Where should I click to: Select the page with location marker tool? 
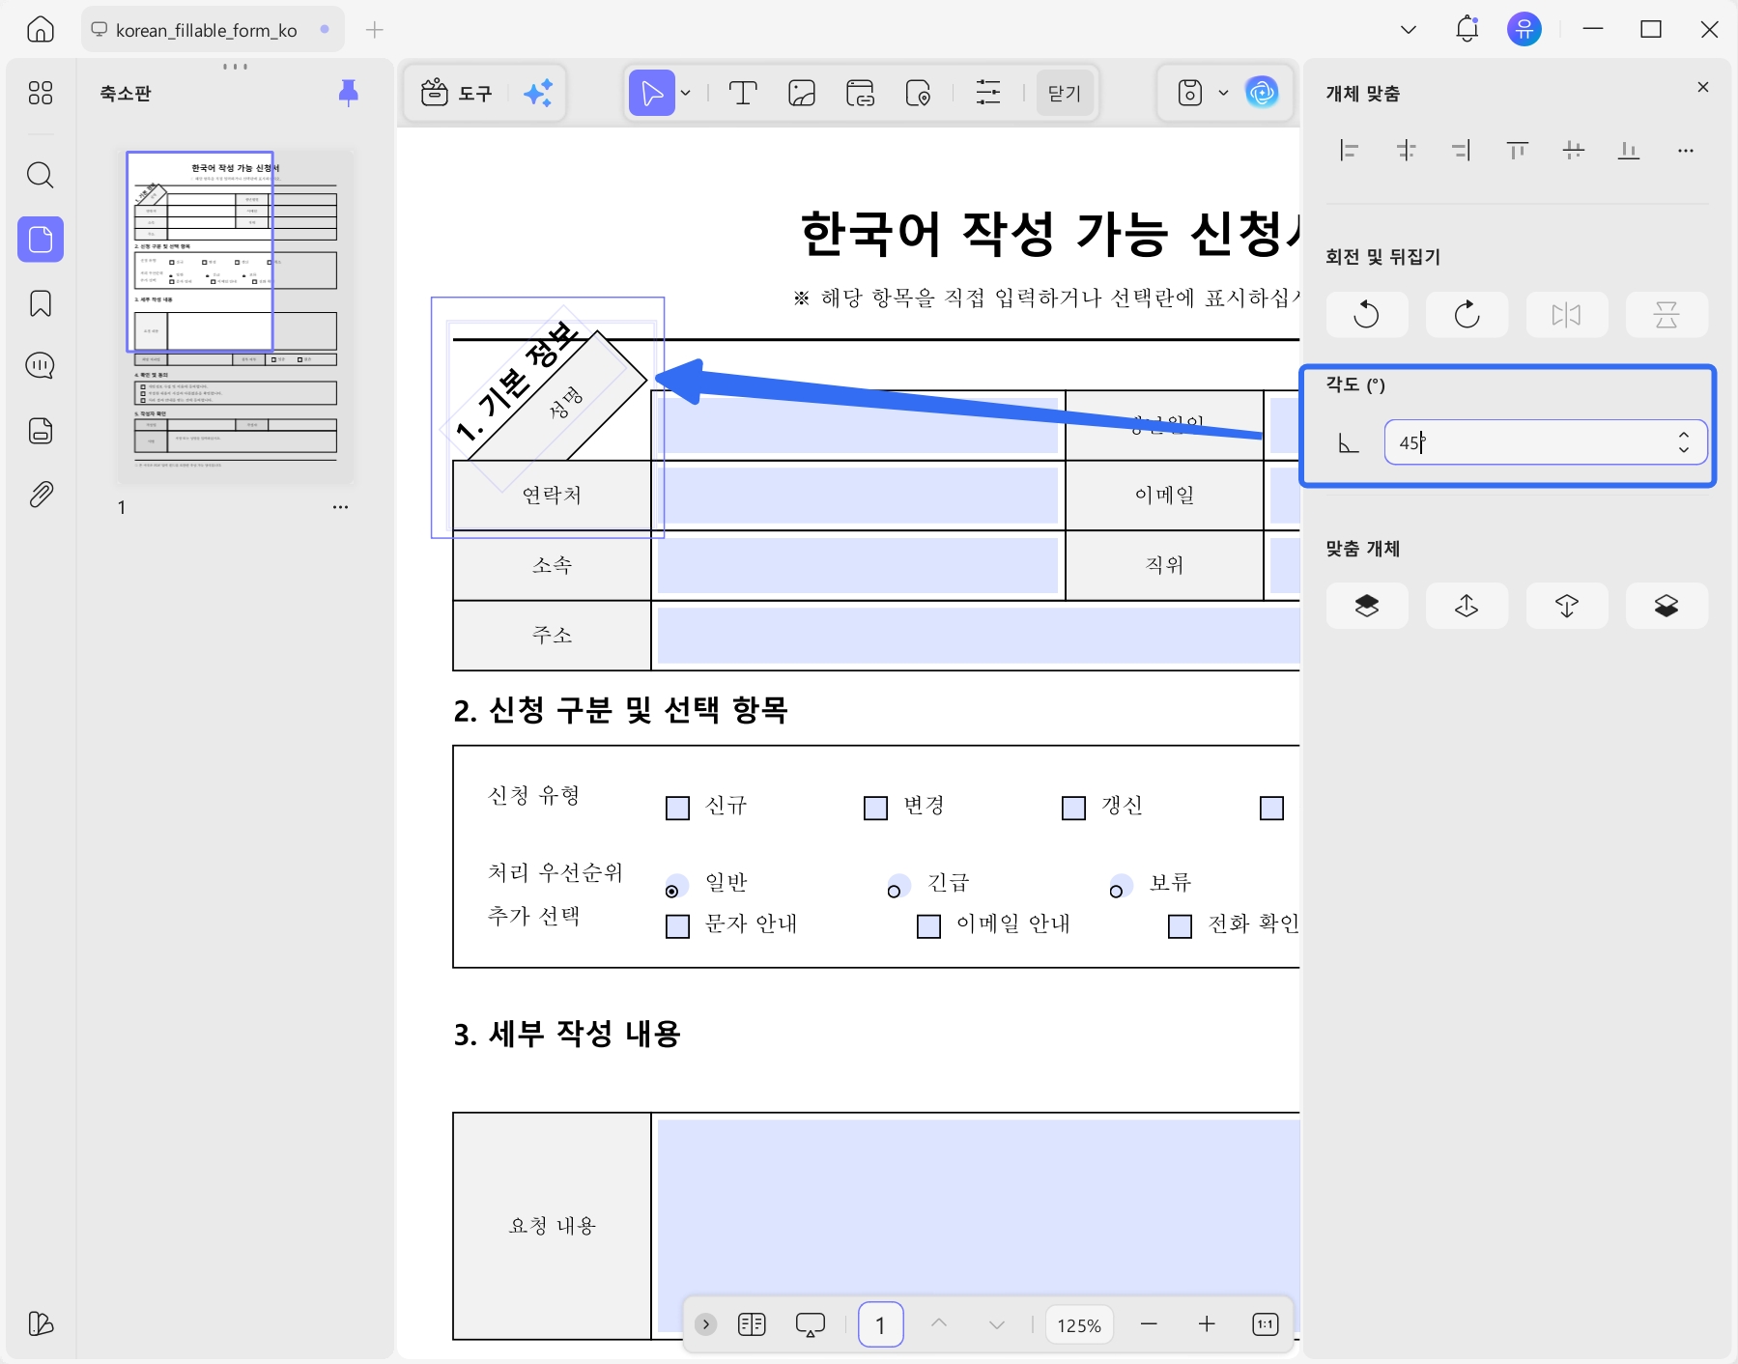click(x=918, y=94)
